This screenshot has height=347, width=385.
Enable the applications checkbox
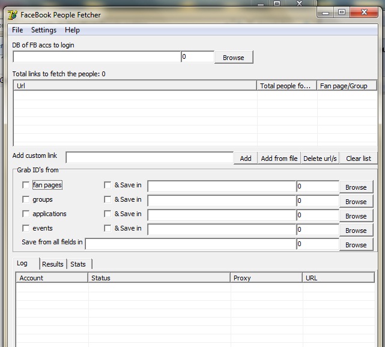pyautogui.click(x=26, y=214)
